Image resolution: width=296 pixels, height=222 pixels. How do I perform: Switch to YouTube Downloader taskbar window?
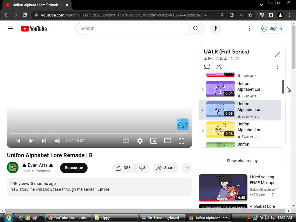(x=69, y=218)
